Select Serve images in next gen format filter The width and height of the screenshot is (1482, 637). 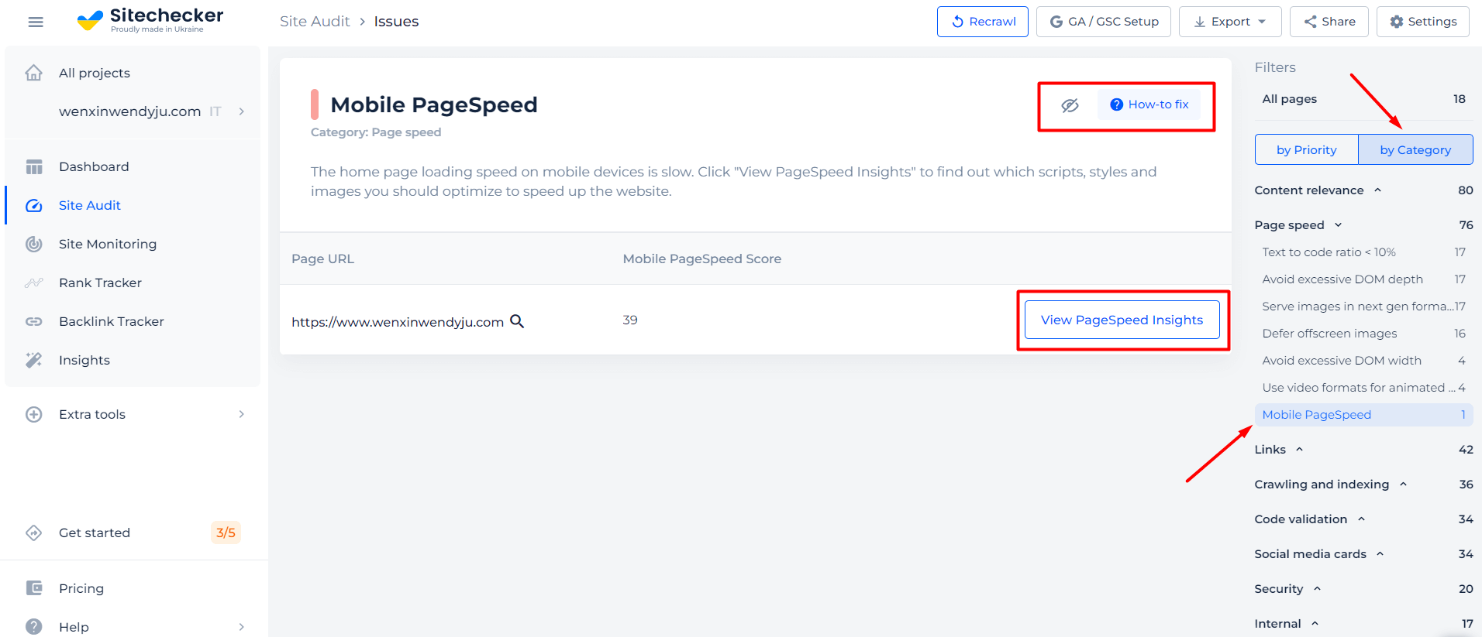pos(1364,307)
